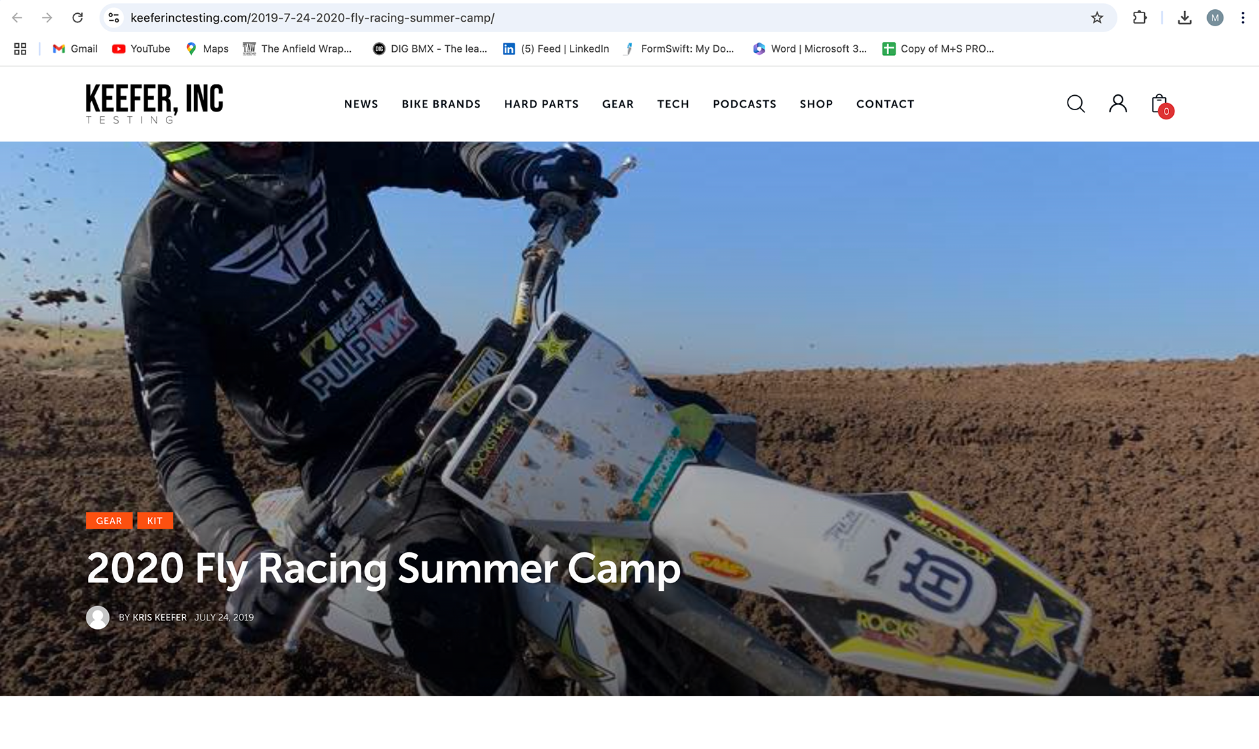This screenshot has width=1259, height=749.
Task: View site information icon in address bar
Action: coord(114,18)
